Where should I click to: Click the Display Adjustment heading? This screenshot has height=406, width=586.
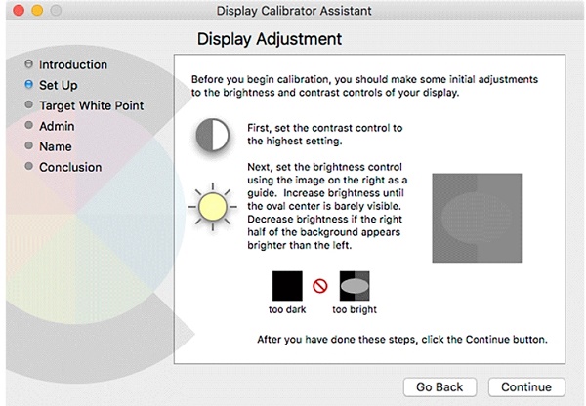click(270, 39)
